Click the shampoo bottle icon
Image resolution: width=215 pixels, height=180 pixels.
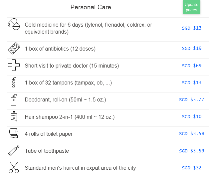(x=14, y=117)
